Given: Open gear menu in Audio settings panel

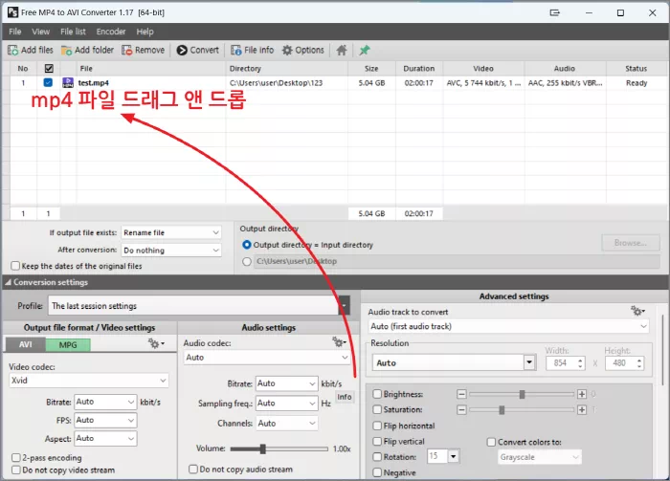Looking at the screenshot, I should pyautogui.click(x=340, y=342).
